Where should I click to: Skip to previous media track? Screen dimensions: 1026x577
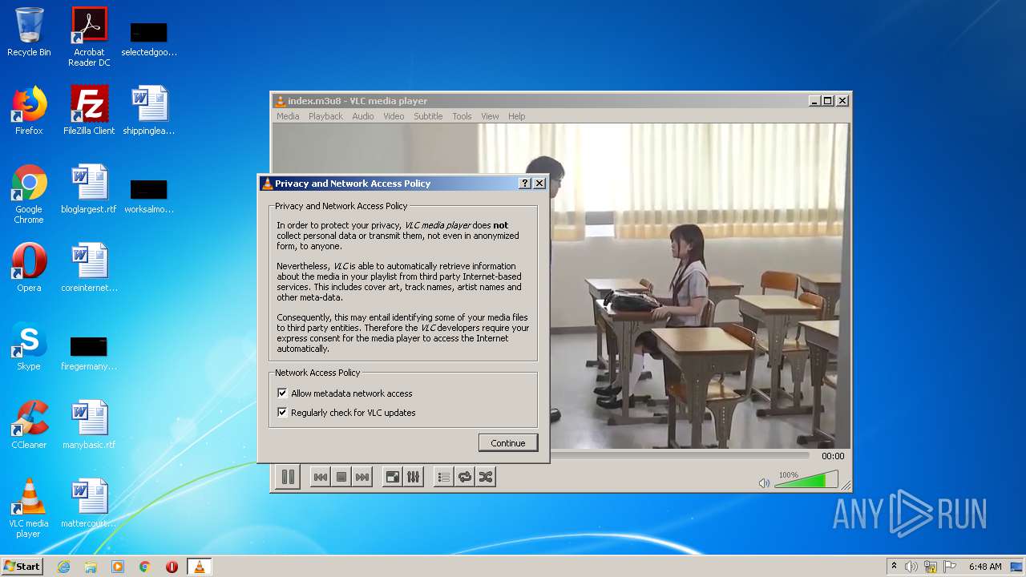click(320, 477)
